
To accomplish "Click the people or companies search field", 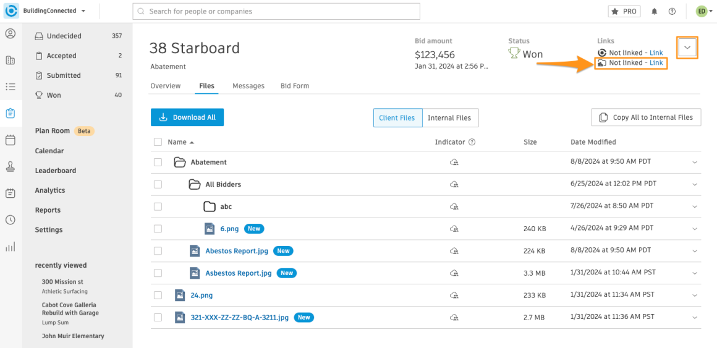I will [276, 11].
